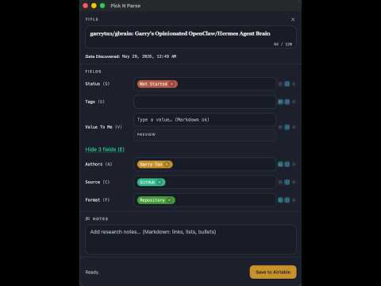Click the Preview box under Value To Me
Viewport: 381px width, 286px height.
pos(205,136)
